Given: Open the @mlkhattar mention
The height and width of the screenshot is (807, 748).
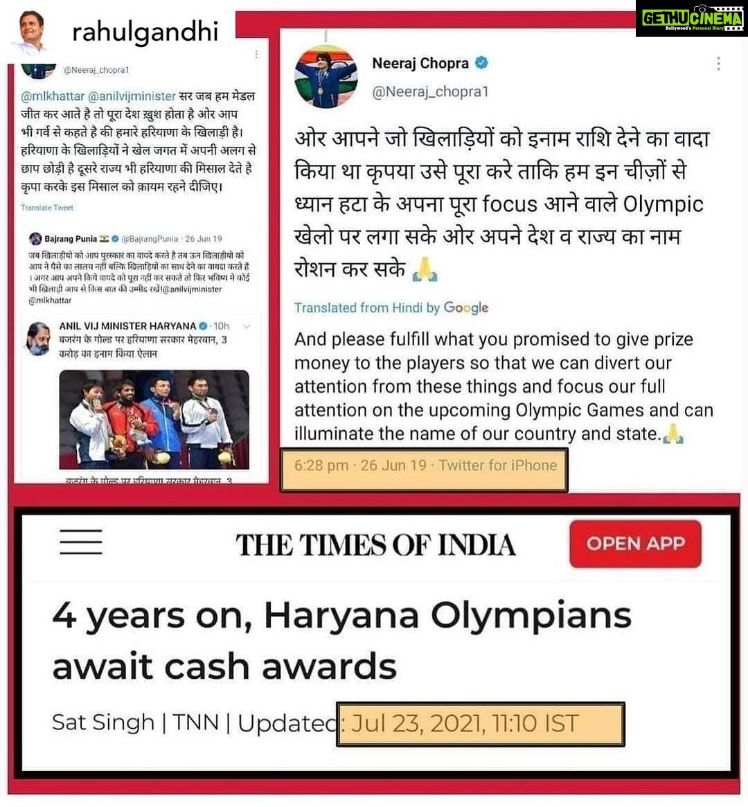Looking at the screenshot, I should tap(53, 96).
